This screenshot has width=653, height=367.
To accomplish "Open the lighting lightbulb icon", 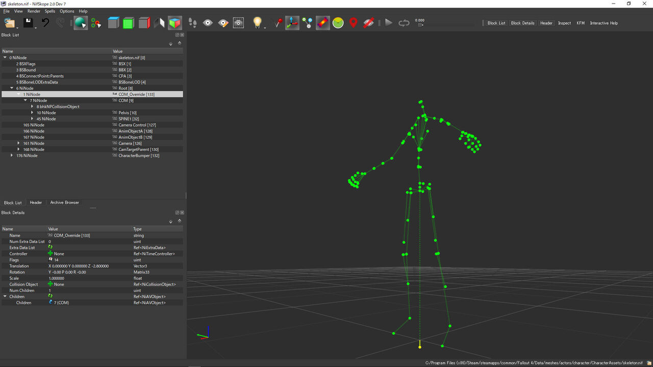I will pyautogui.click(x=258, y=23).
